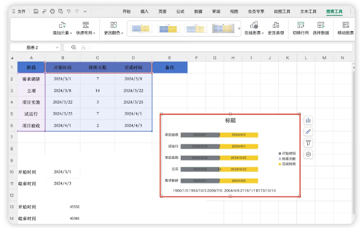Click the cell showing 45352
360x228 pixels.
coord(63,207)
